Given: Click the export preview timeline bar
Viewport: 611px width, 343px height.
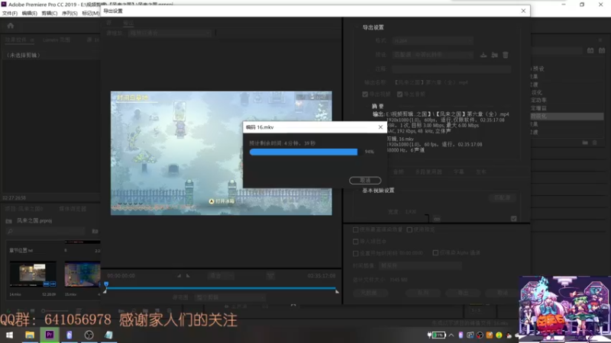Looking at the screenshot, I should (221, 289).
